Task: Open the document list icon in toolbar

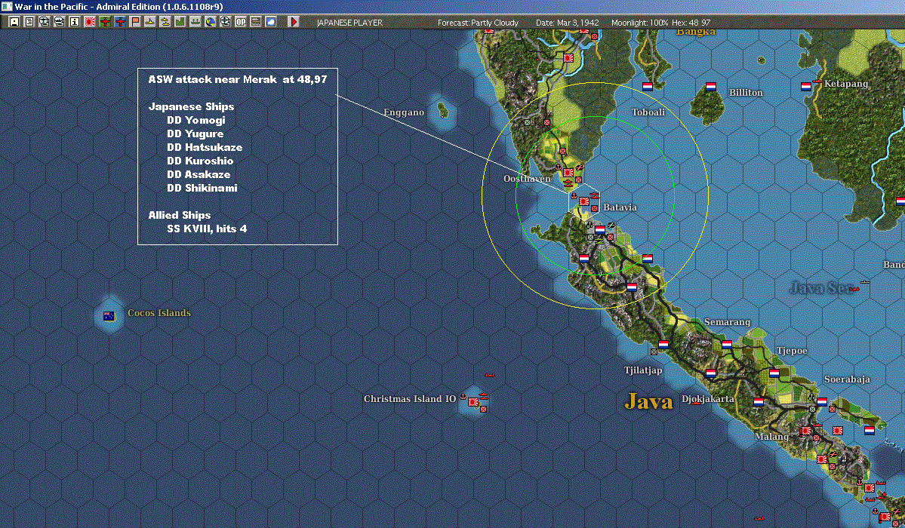Action: (29, 22)
